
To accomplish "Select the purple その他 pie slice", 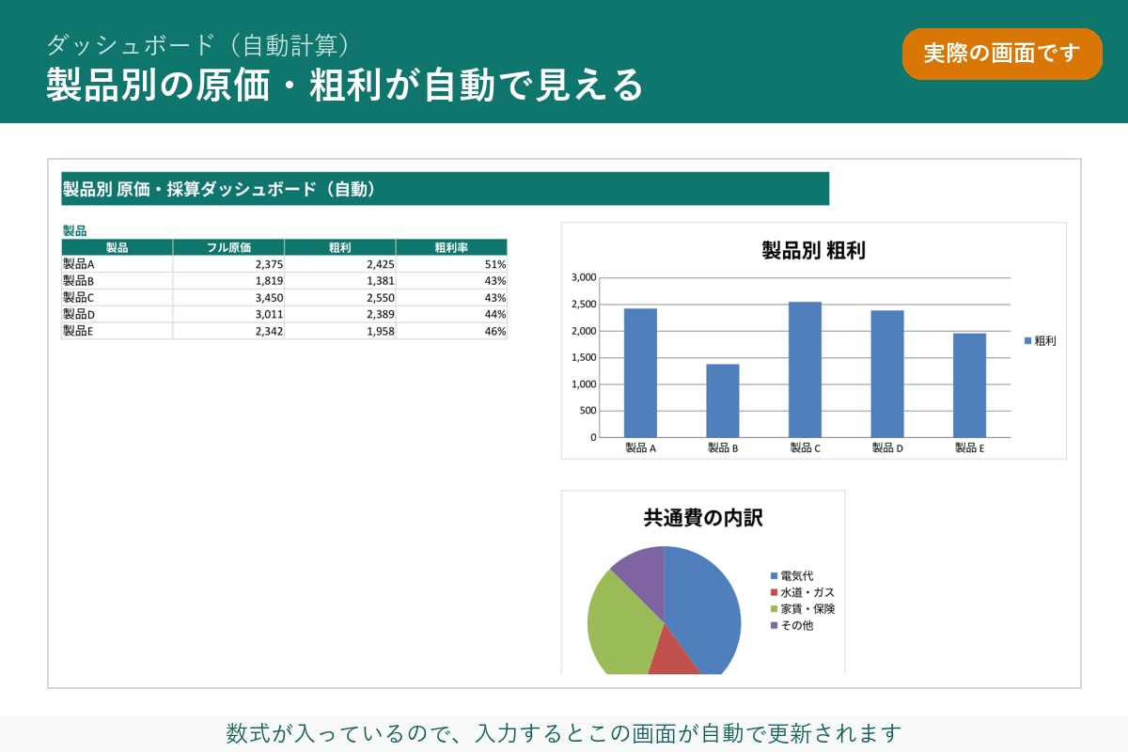I will pyautogui.click(x=644, y=575).
